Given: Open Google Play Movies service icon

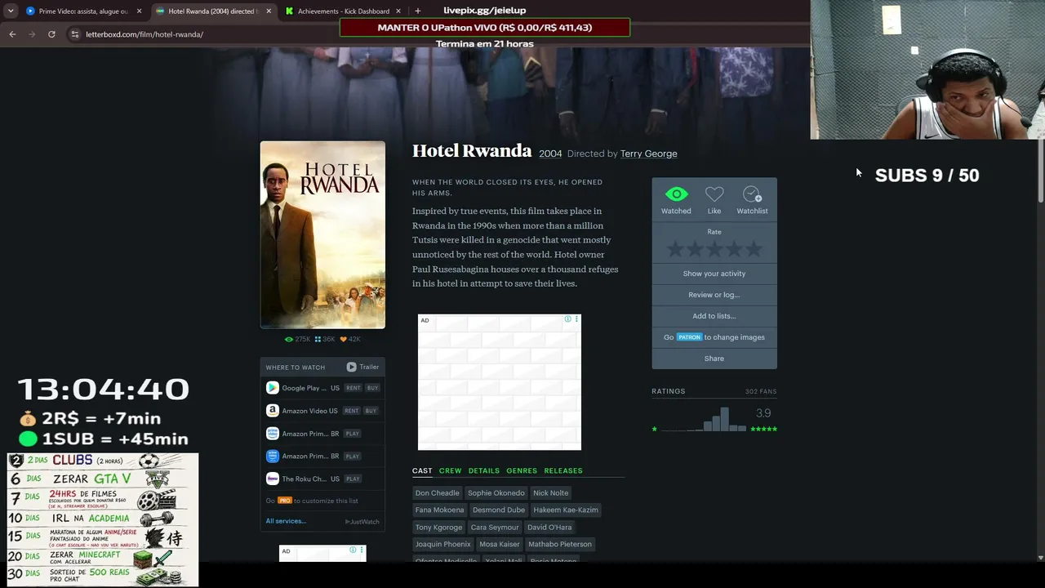Looking at the screenshot, I should [x=273, y=388].
